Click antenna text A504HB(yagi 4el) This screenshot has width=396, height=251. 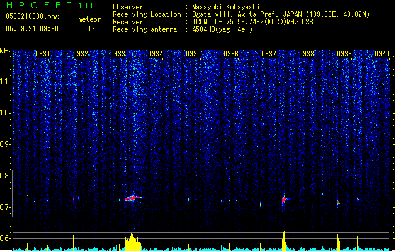222,29
